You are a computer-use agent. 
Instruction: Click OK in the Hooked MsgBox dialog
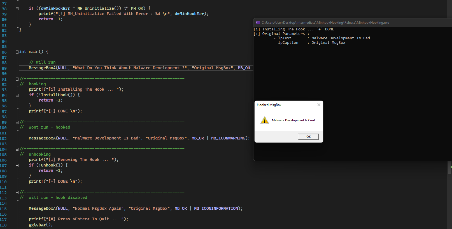(x=308, y=137)
